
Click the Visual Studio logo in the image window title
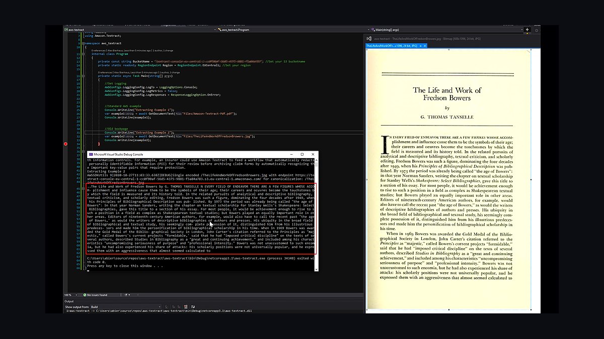369,38
